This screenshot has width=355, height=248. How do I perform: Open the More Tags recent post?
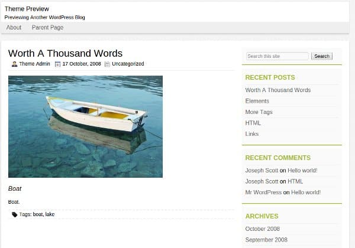coord(259,112)
